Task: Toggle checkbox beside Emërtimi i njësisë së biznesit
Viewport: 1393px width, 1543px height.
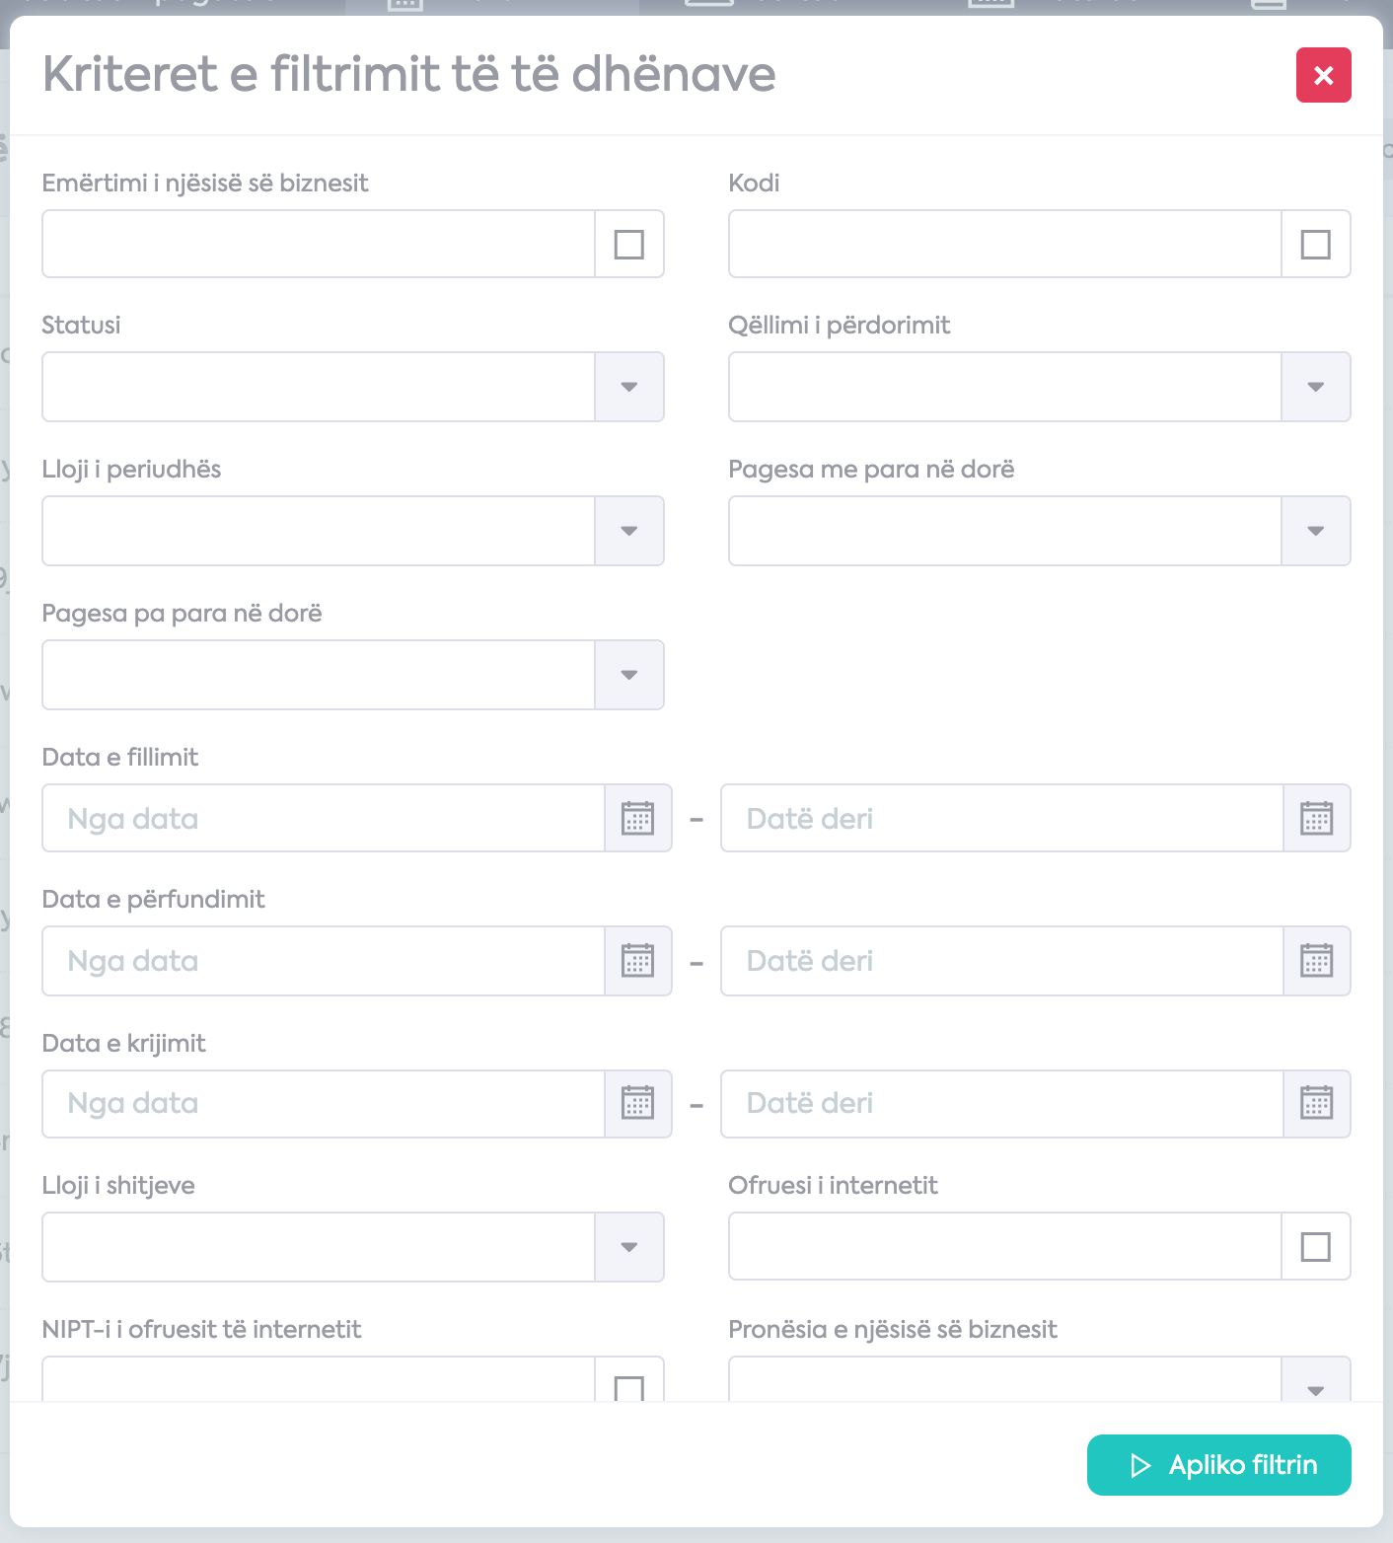Action: [629, 244]
